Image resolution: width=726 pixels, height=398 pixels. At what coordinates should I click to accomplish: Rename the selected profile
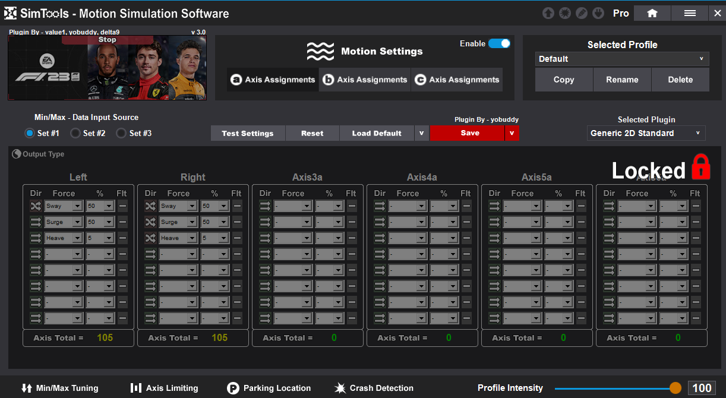(622, 80)
